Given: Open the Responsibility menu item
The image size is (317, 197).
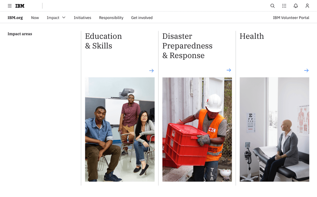Looking at the screenshot, I should 111,18.
